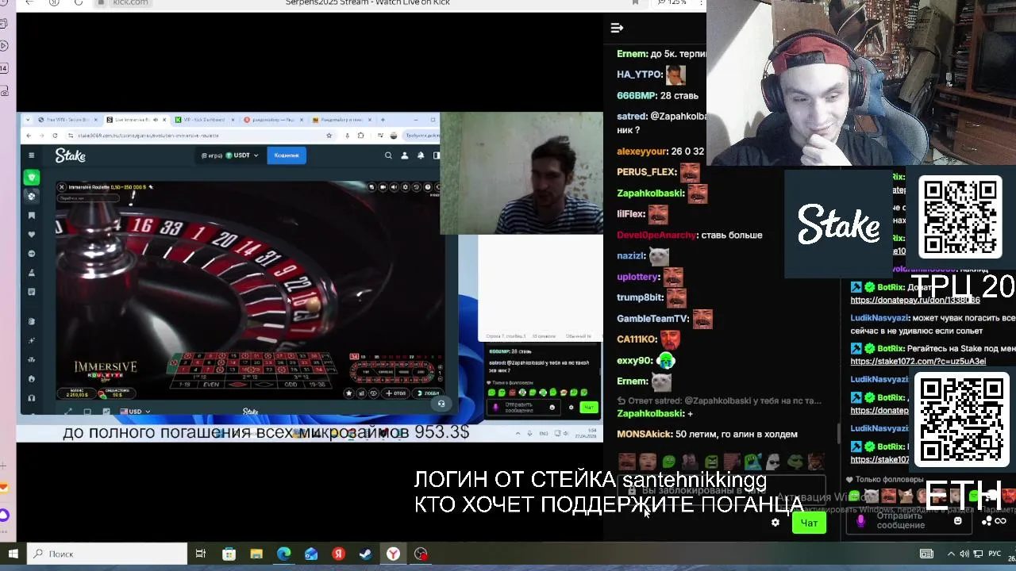Click the Лобби lobby button in roulette
The image size is (1016, 571).
[x=429, y=393]
